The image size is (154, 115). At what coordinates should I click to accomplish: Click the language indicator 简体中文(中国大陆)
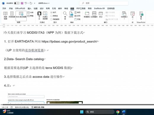(x=22, y=107)
